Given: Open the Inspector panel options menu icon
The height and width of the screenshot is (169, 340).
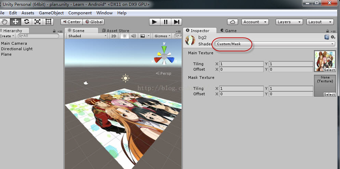Looking at the screenshot, I should [333, 31].
